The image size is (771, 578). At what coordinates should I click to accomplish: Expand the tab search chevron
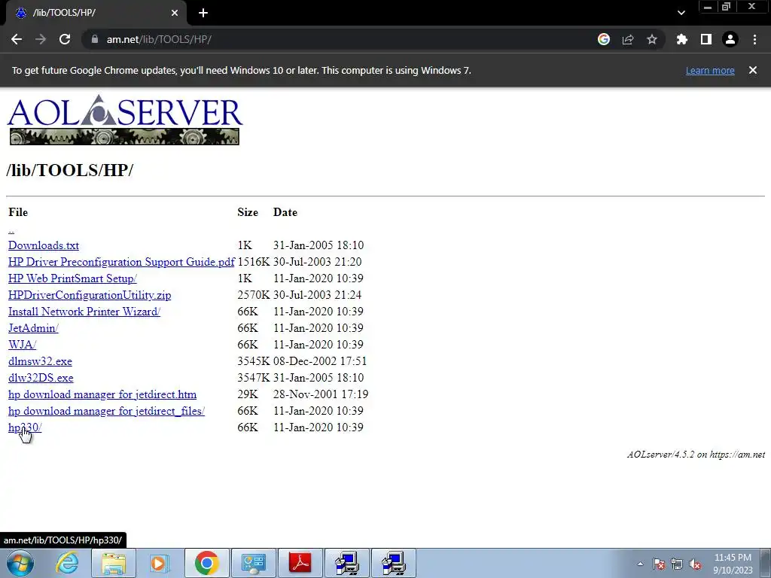point(681,13)
